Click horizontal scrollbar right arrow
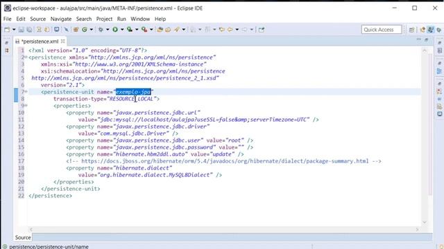Screen dimensions: 444x249 pos(417,230)
